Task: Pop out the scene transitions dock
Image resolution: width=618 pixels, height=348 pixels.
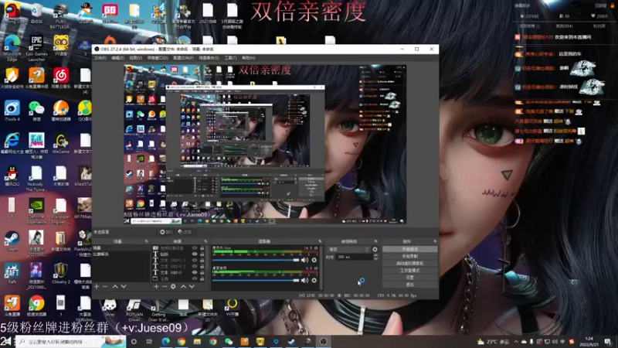Action: pos(375,241)
